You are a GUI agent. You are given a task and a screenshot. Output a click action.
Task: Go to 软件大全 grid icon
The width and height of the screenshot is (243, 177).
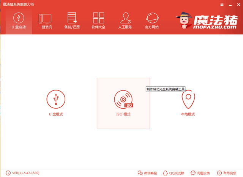[98, 21]
